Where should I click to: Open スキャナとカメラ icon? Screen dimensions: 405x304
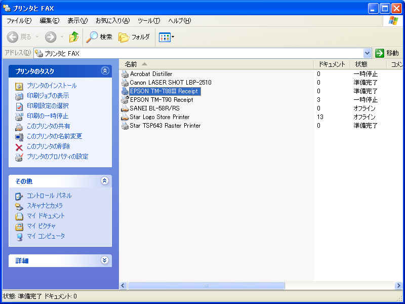coord(19,207)
